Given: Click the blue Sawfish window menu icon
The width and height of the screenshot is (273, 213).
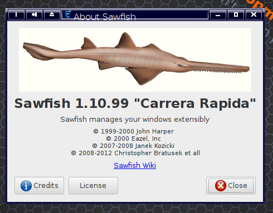Looking at the screenshot, I should (x=68, y=14).
